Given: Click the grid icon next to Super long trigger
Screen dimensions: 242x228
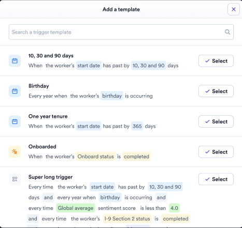Looking at the screenshot, I should pos(15,179).
